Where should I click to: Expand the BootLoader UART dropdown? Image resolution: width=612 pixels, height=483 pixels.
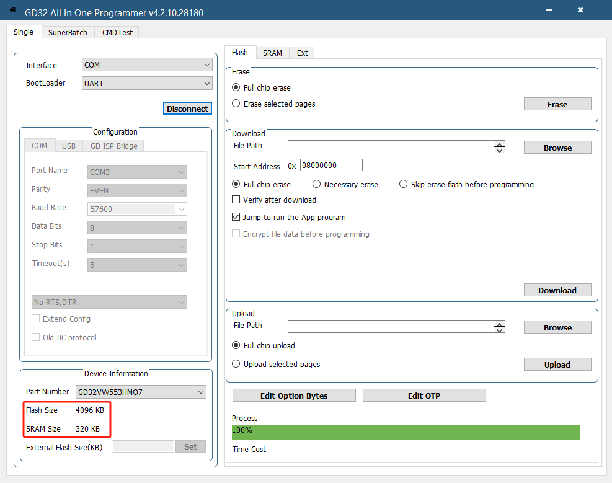pyautogui.click(x=147, y=83)
